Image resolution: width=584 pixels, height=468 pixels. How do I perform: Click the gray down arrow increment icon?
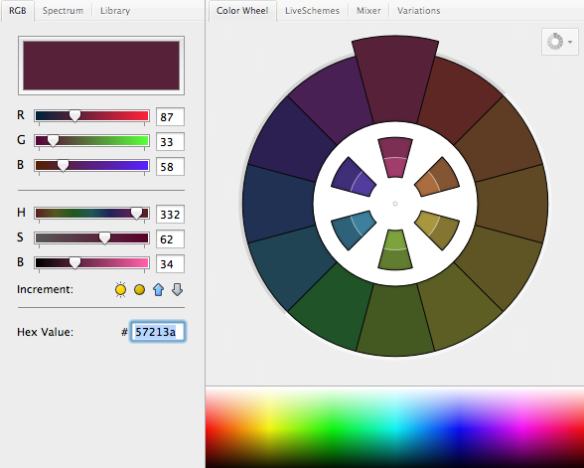[x=177, y=289]
